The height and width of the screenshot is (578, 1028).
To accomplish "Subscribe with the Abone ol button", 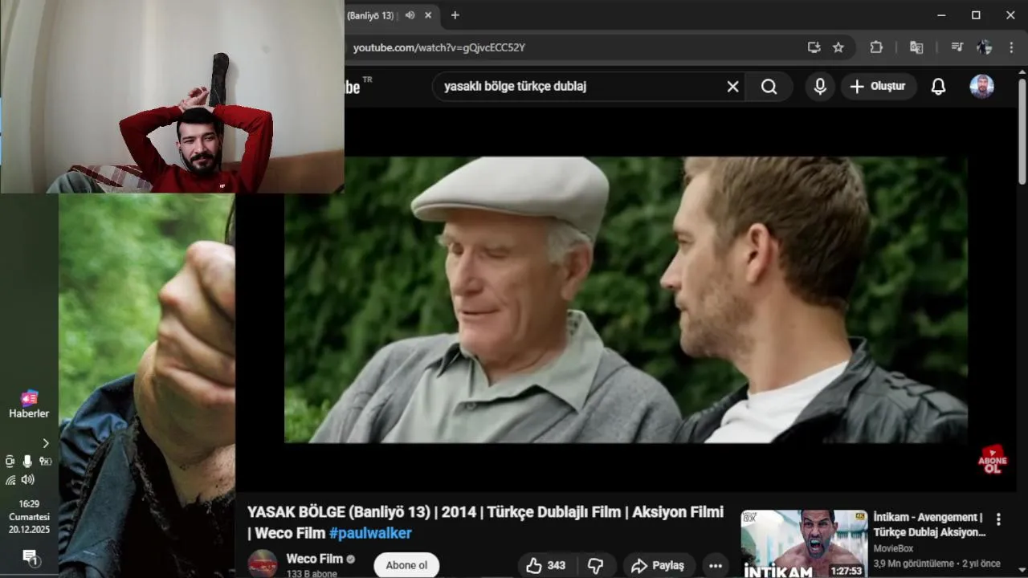I will (x=406, y=565).
